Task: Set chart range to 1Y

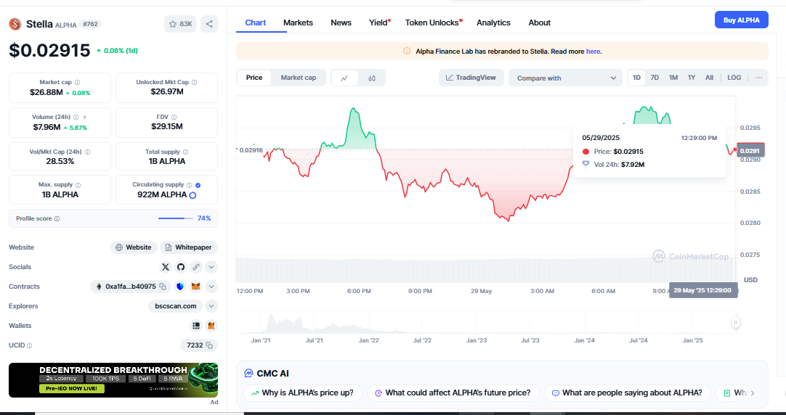Action: 692,78
